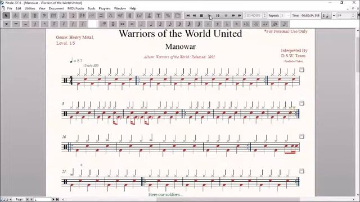Go to the first page
Image resolution: width=360 pixels, height=202 pixels.
(28, 200)
